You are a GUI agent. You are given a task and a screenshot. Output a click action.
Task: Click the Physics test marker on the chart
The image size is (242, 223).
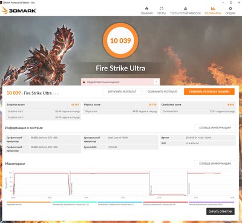[x=151, y=190]
